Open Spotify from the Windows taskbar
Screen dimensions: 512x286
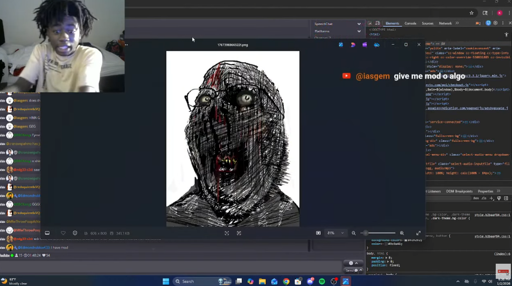pos(322,281)
